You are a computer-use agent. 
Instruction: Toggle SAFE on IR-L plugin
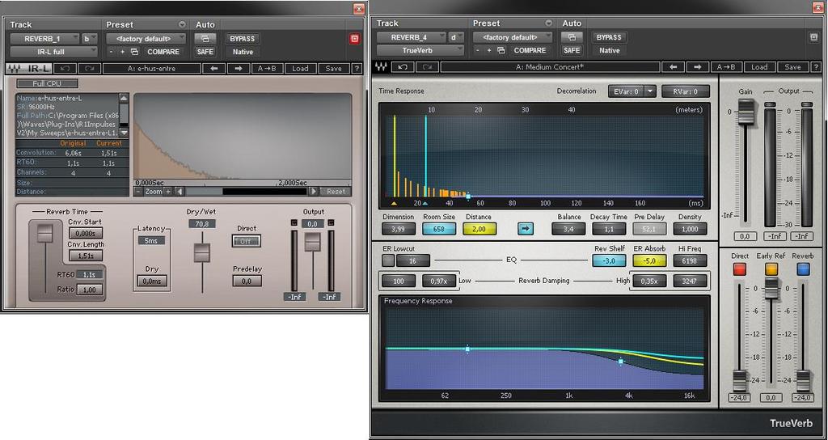205,52
